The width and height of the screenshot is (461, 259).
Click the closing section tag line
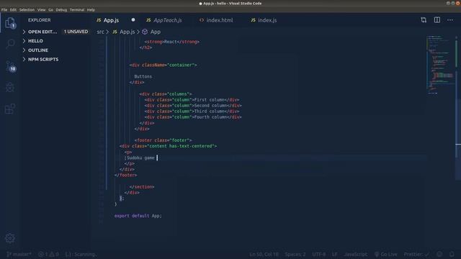click(142, 187)
